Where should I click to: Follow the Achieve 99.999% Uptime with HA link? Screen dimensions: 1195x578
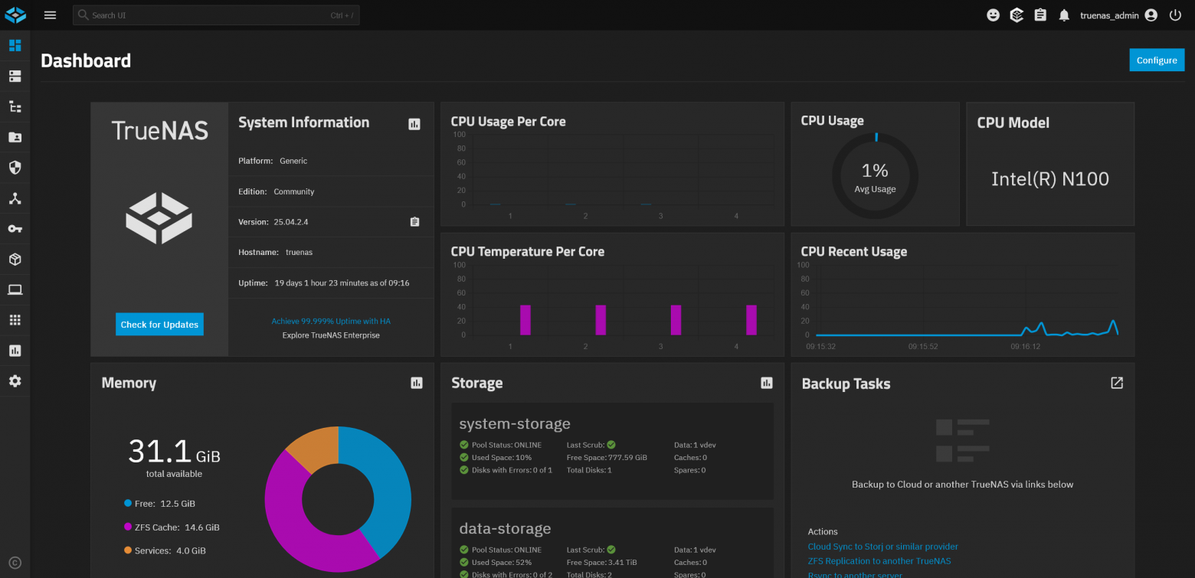click(x=331, y=321)
